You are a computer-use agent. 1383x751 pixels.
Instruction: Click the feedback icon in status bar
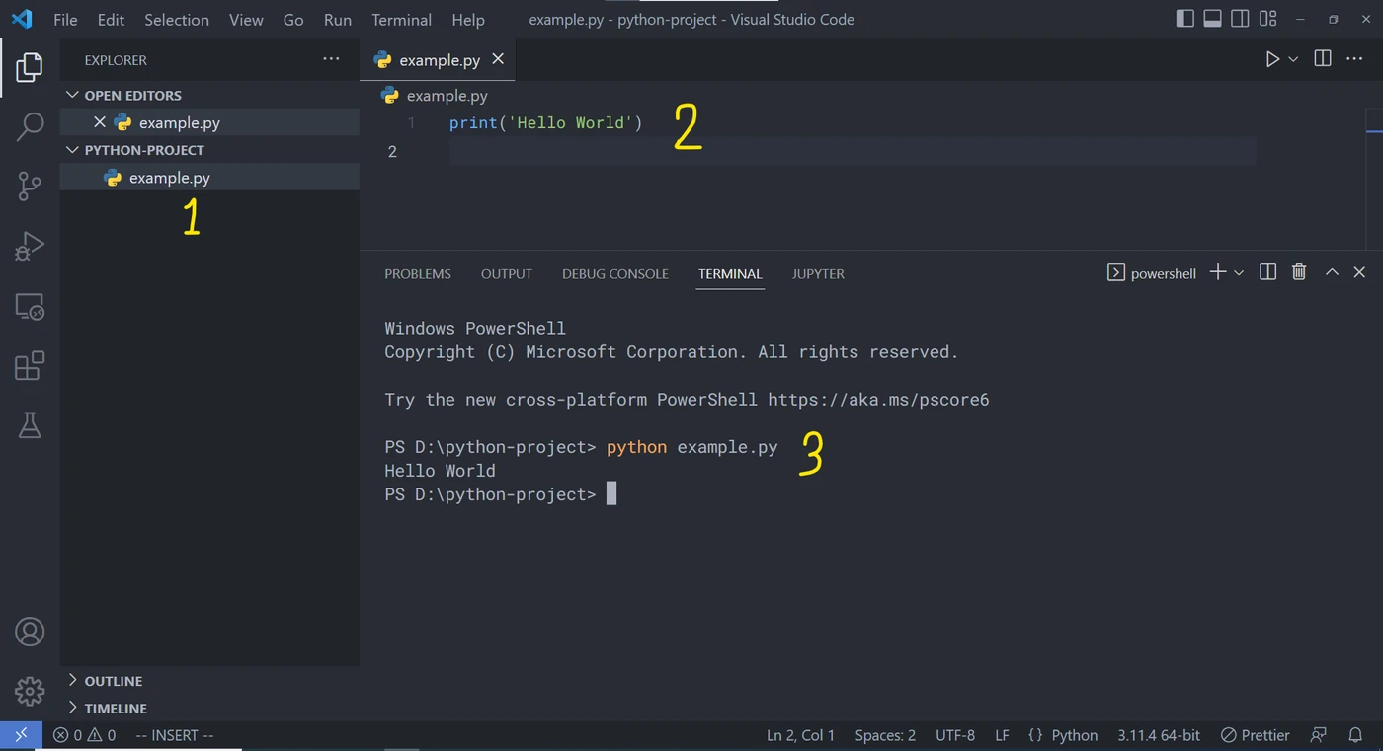click(x=1318, y=735)
